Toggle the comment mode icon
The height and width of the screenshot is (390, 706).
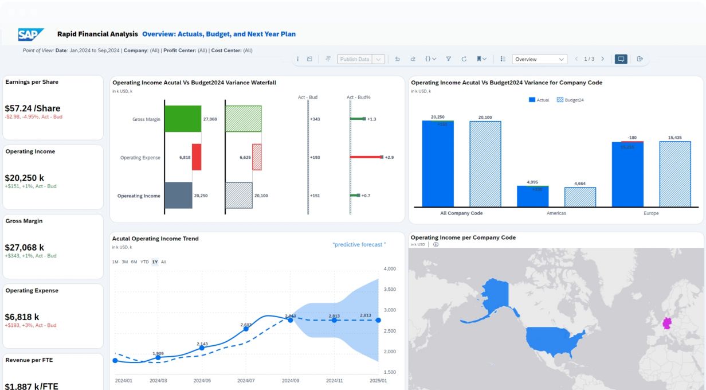pyautogui.click(x=621, y=59)
